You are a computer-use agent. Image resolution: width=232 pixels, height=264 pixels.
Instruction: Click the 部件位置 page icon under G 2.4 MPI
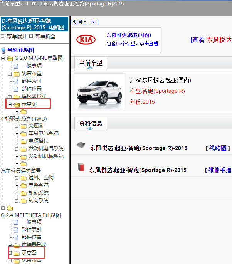point(16,237)
